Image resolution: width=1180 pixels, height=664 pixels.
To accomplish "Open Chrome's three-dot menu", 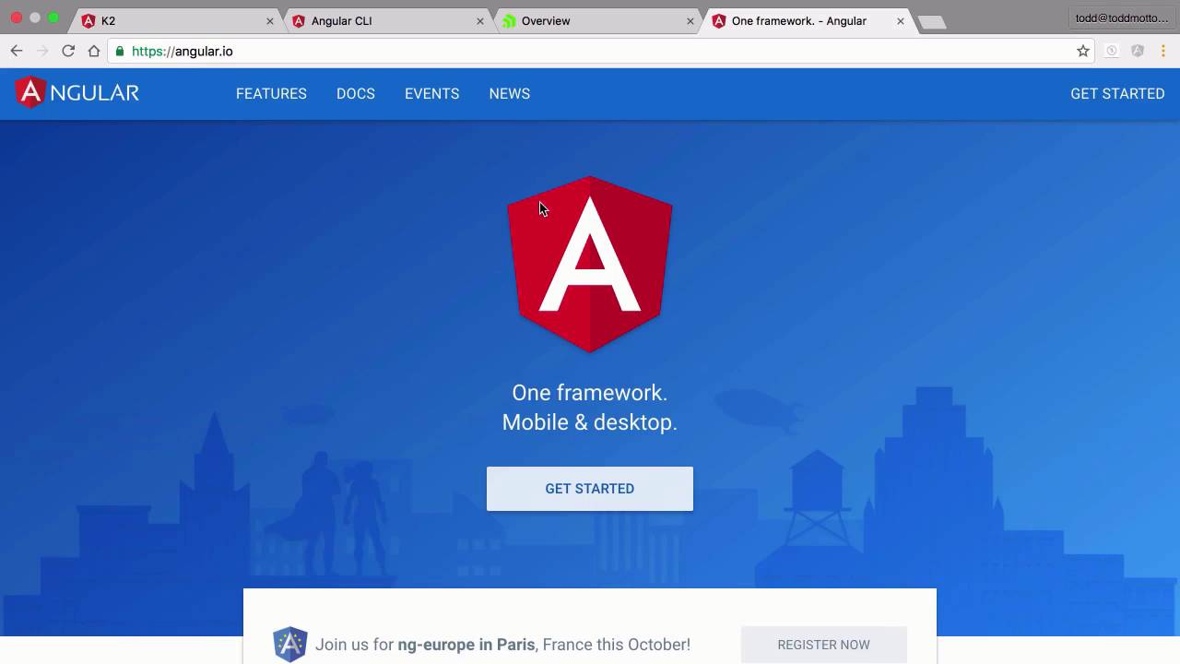I will (1163, 51).
